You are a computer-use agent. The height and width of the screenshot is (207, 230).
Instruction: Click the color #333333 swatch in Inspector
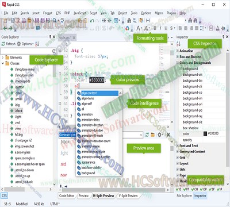point(205,133)
